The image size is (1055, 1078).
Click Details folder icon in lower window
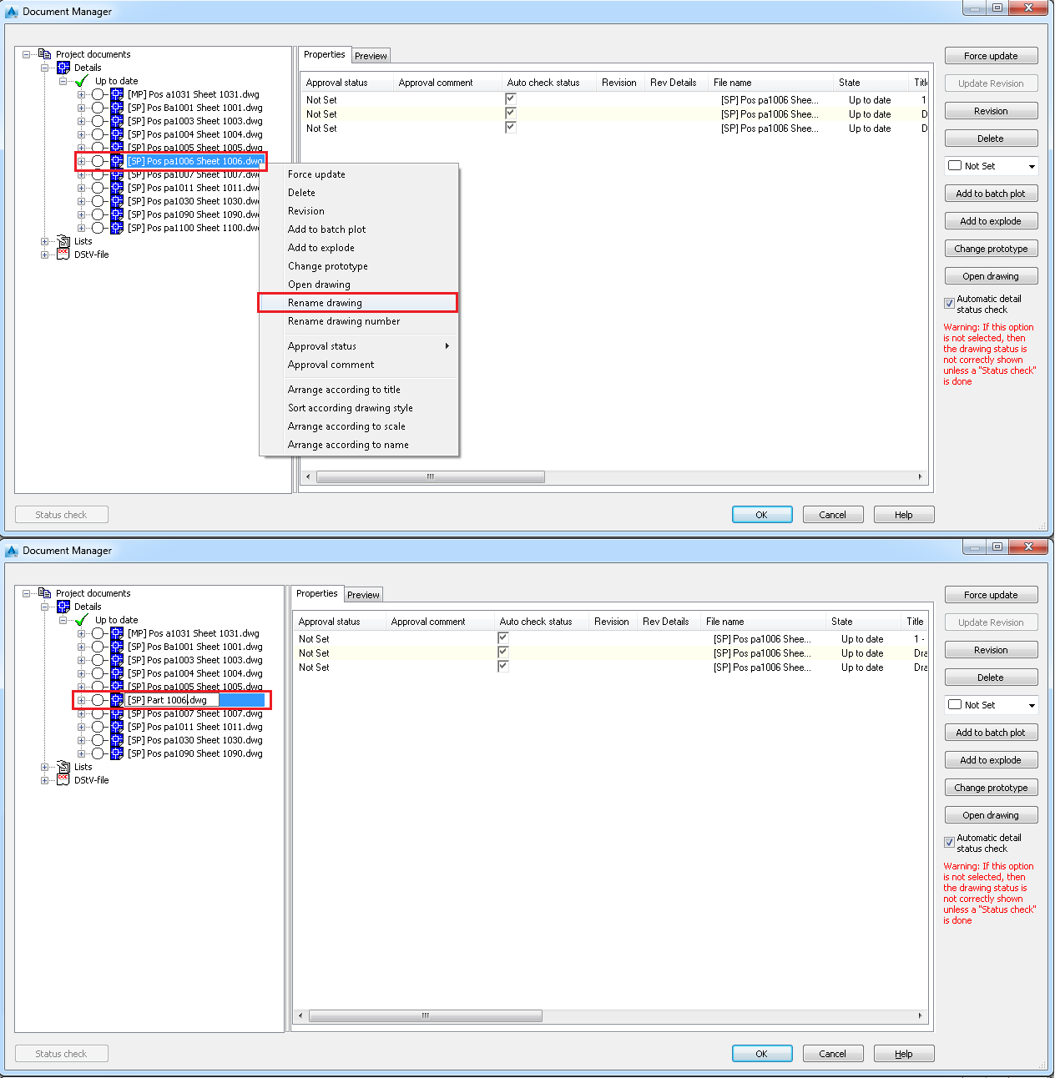click(63, 607)
